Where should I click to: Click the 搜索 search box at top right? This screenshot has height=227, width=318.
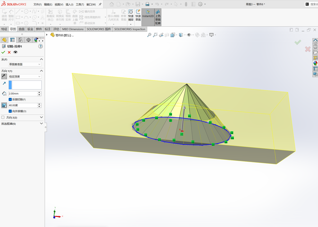(311, 4)
